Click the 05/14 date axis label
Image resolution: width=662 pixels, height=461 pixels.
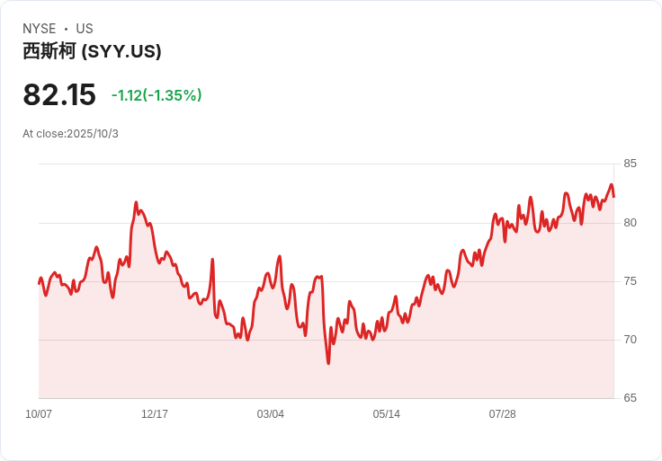pyautogui.click(x=387, y=414)
